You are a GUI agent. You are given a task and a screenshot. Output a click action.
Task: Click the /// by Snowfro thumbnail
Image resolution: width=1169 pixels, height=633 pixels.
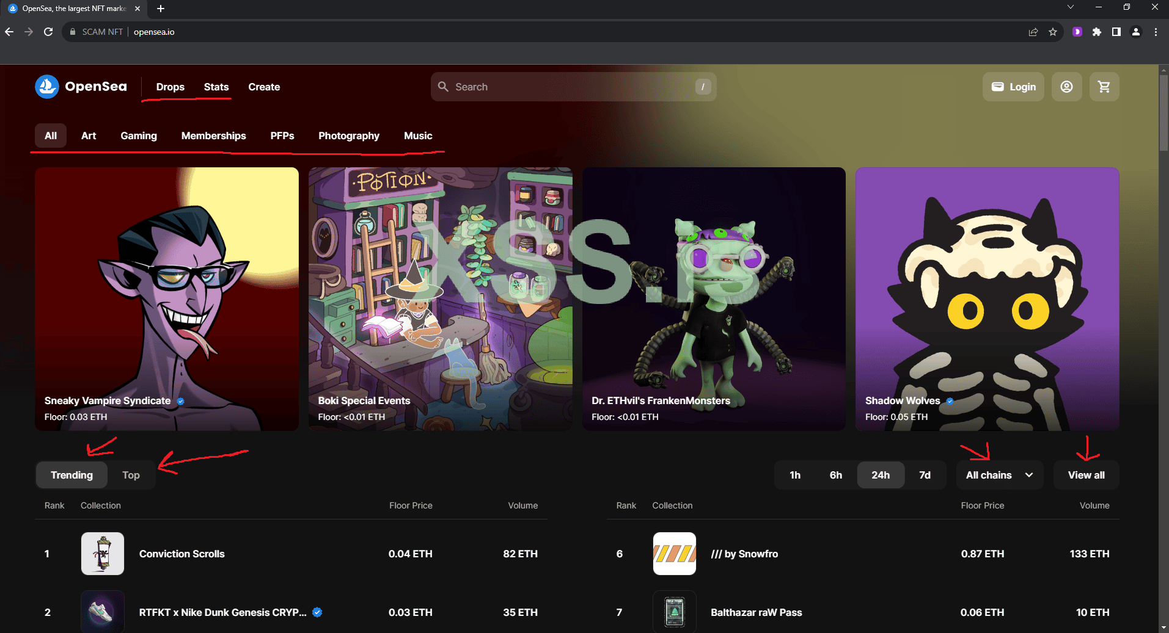coord(675,554)
